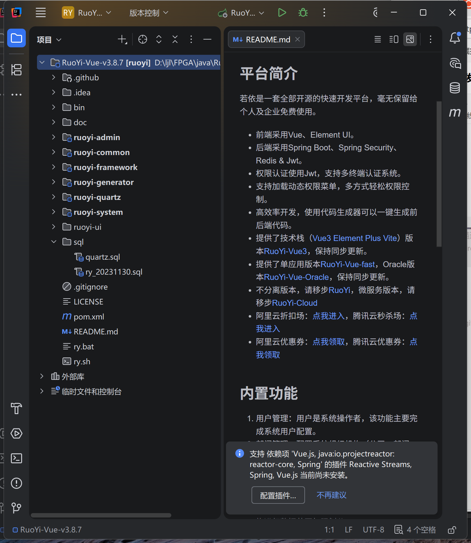
Task: Expand the .github folder
Action: click(x=53, y=78)
